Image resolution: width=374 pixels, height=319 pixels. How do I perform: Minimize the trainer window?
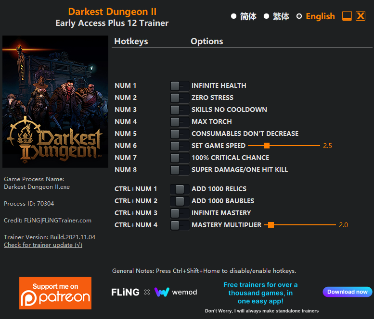pyautogui.click(x=347, y=16)
